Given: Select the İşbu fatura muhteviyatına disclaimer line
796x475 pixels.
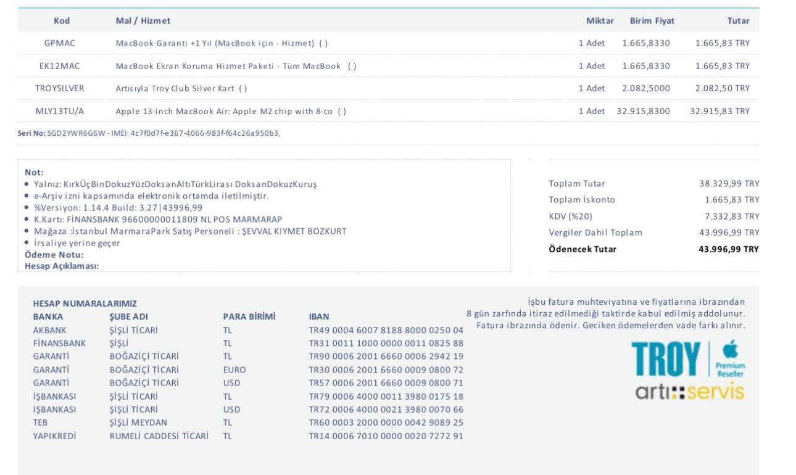Looking at the screenshot, I should [x=636, y=302].
